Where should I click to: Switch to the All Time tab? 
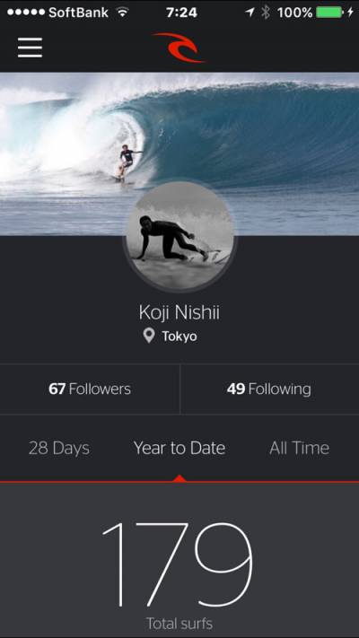tap(299, 449)
